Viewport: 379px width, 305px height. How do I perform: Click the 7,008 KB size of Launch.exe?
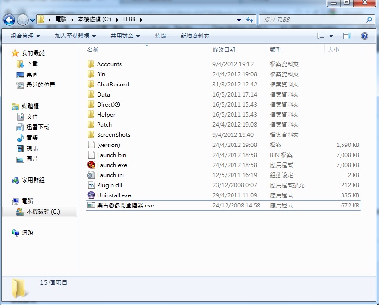[347, 165]
